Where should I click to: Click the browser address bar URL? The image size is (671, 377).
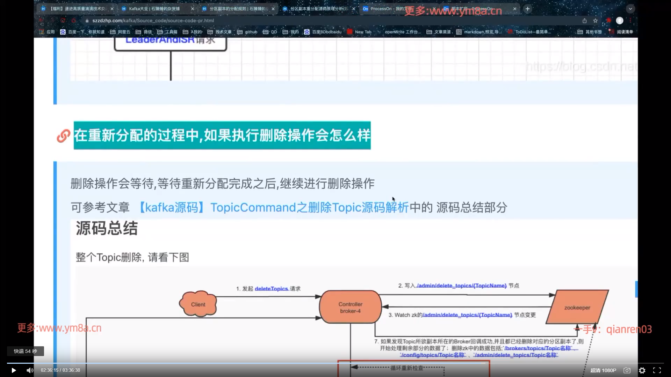coord(153,21)
